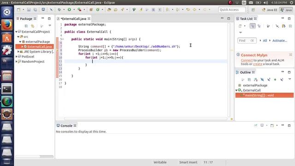
Task: Expand the RandomProject project
Action: tap(17, 61)
